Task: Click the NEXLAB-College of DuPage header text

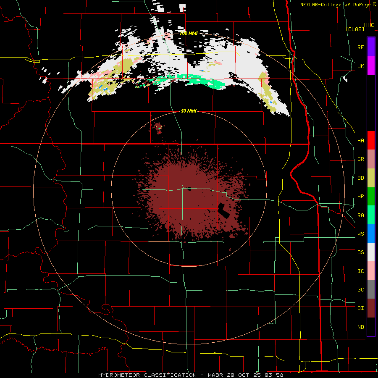Action: (335, 5)
